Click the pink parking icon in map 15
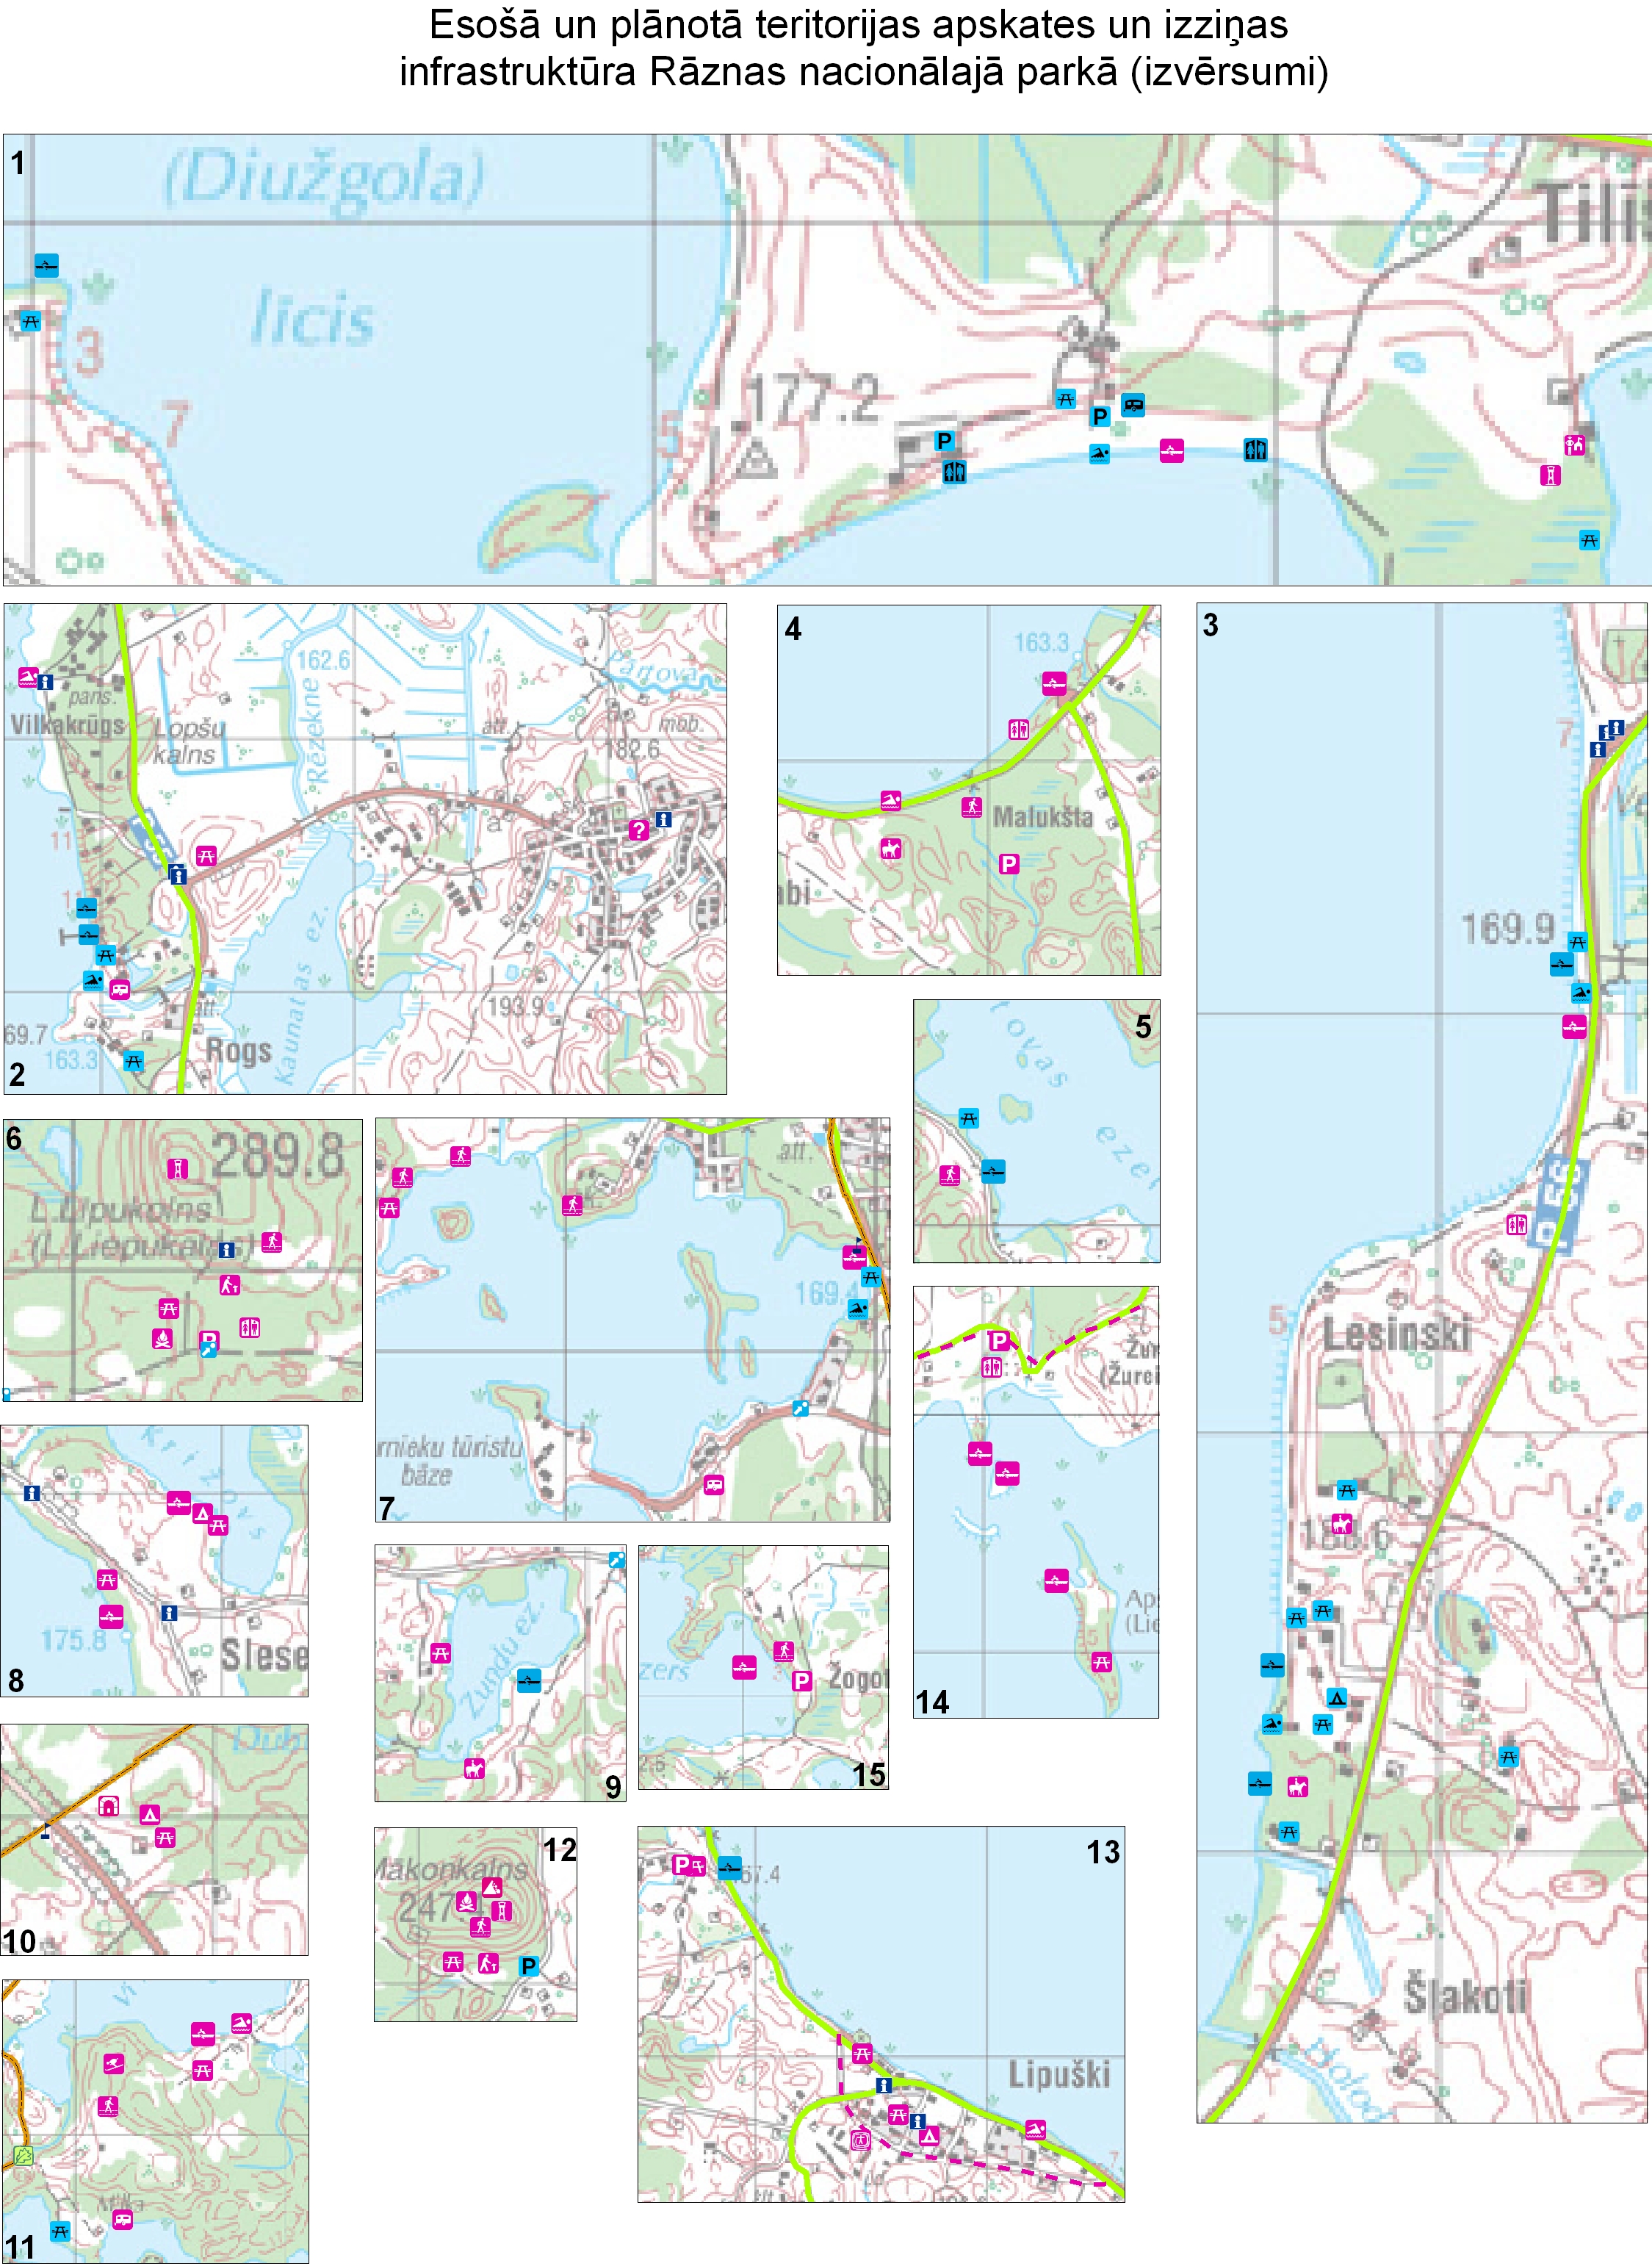This screenshot has width=1652, height=2266. point(801,1681)
